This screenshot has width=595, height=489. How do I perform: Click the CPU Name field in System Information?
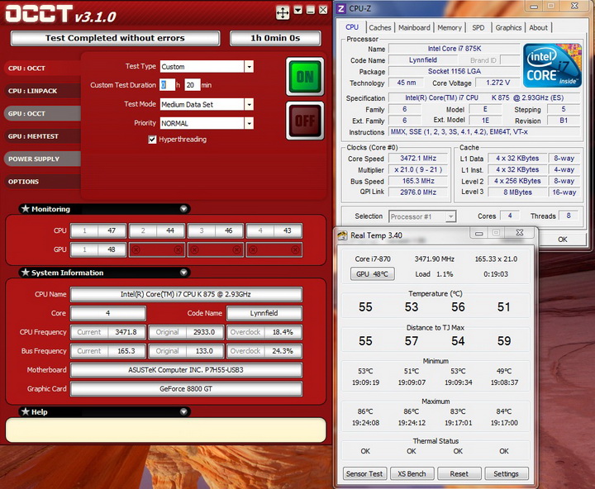click(186, 294)
